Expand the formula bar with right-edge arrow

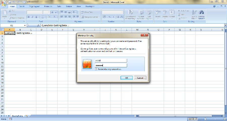click(225, 25)
